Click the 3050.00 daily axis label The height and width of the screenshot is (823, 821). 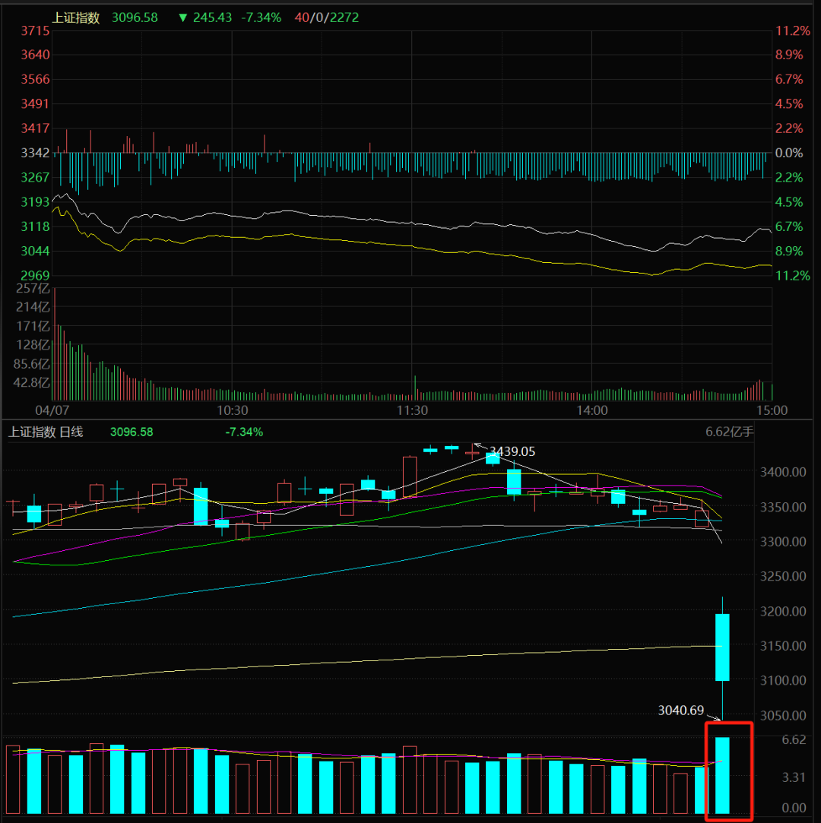tap(783, 715)
